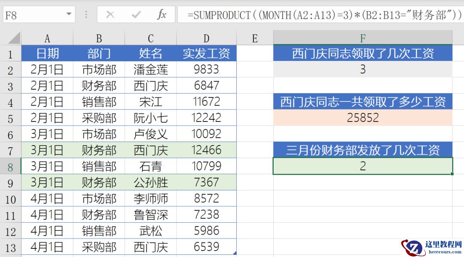Expand the Name Box dropdown arrow
This screenshot has width=464, height=257.
pos(69,14)
